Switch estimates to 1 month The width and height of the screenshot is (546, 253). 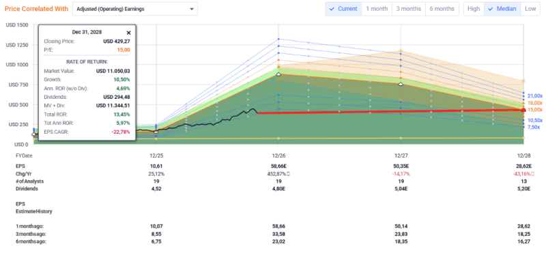tap(377, 9)
